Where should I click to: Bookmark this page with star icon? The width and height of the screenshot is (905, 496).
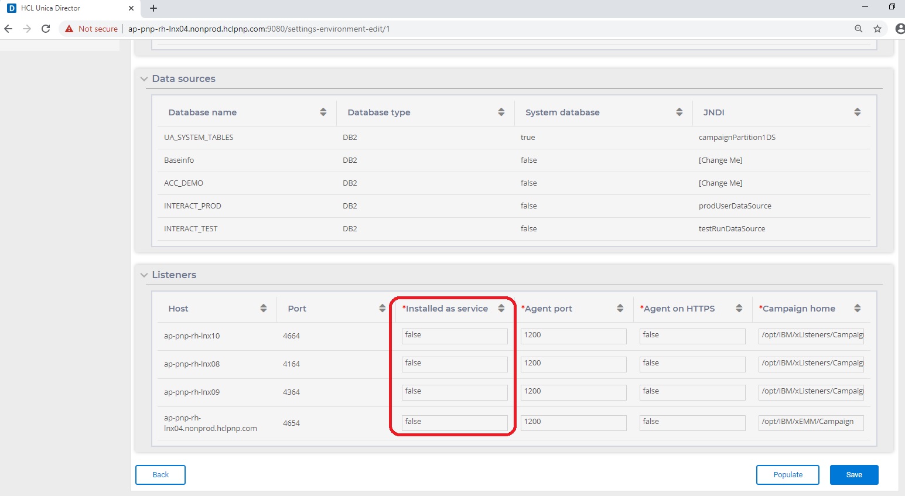tap(877, 29)
